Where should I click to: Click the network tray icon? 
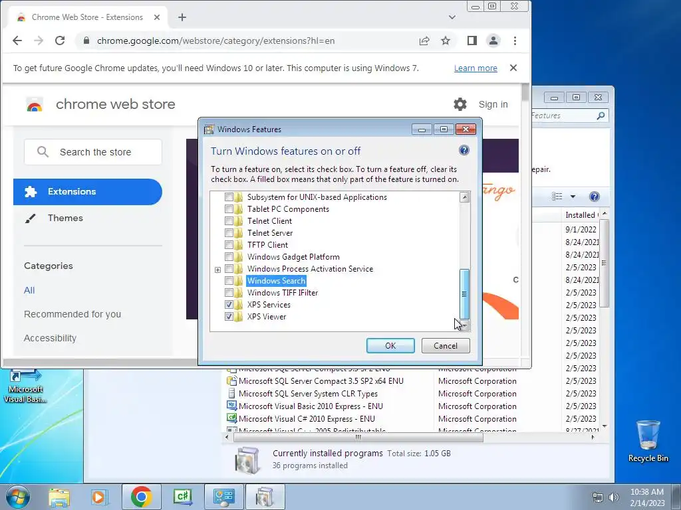pyautogui.click(x=598, y=497)
